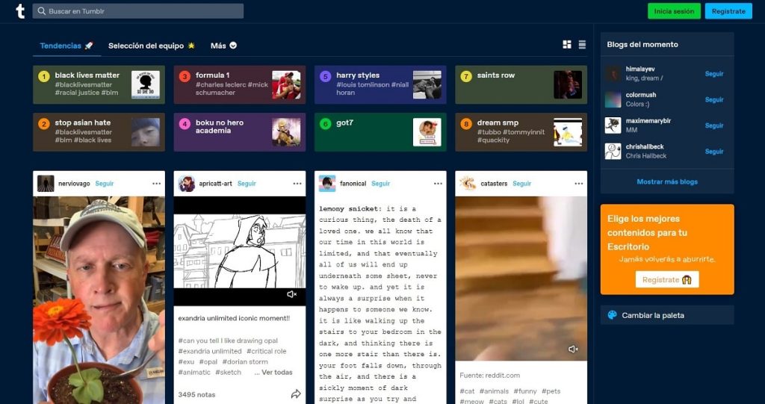Open the three-dot menu on apricatt-art post

tap(297, 184)
